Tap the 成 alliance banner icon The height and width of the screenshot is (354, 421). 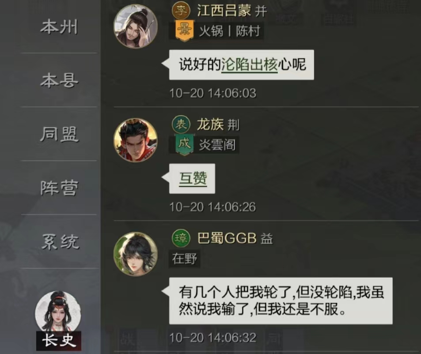pyautogui.click(x=185, y=145)
